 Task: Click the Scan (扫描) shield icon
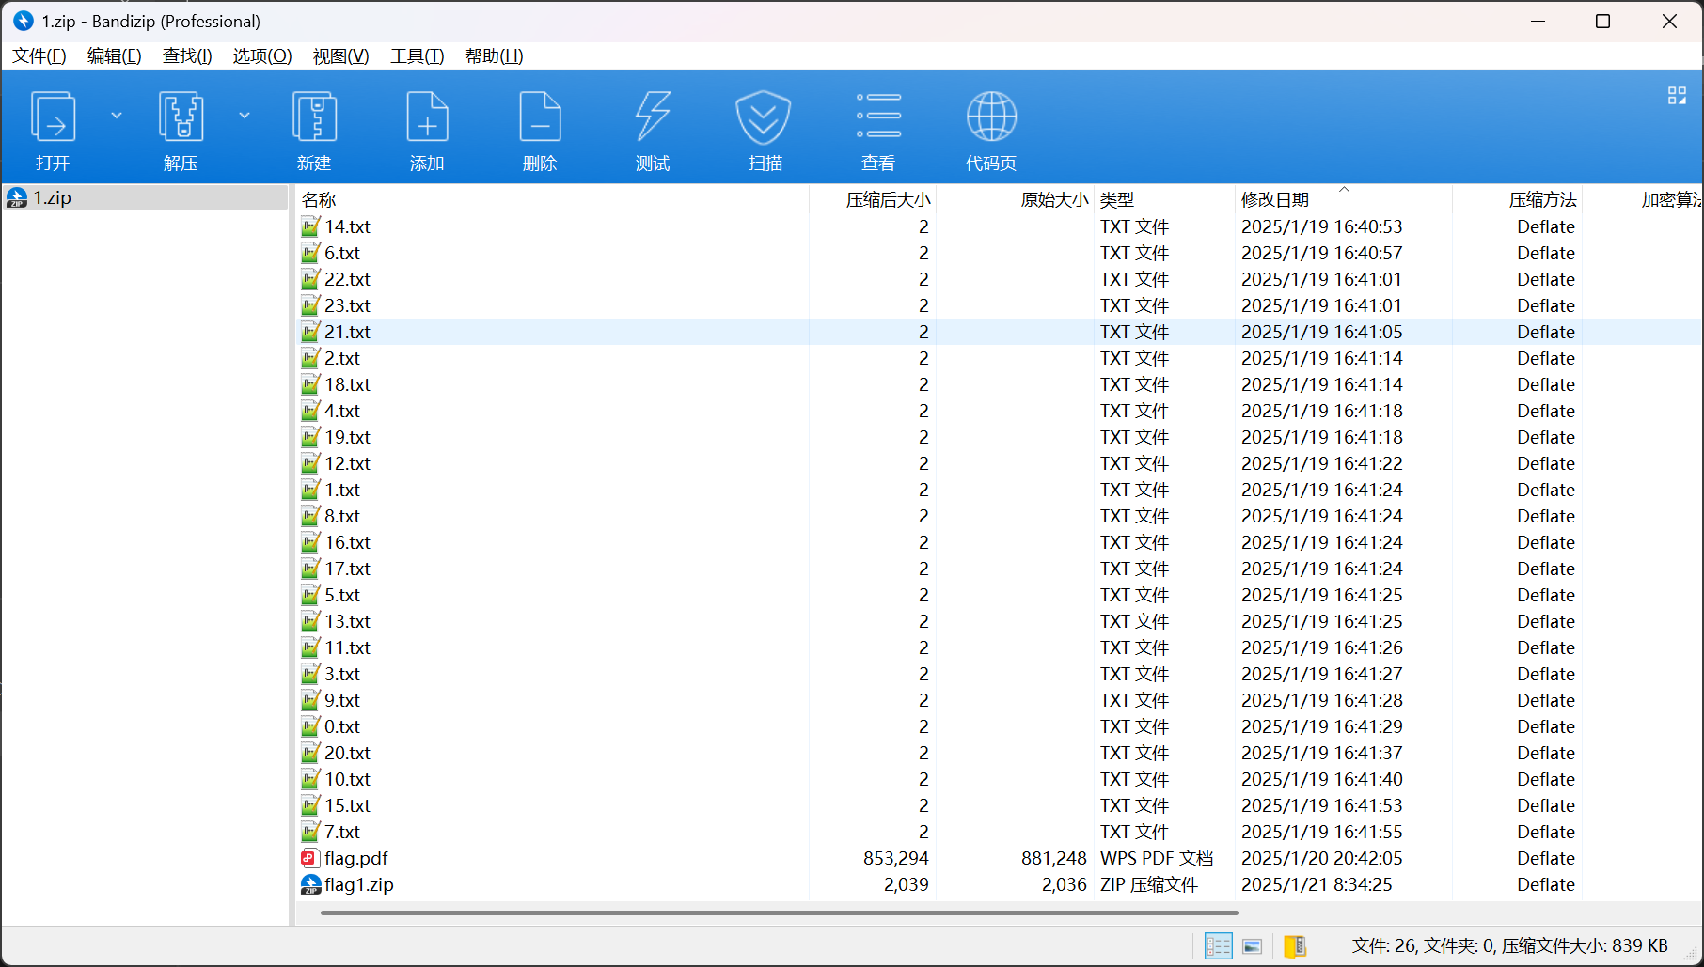point(764,117)
